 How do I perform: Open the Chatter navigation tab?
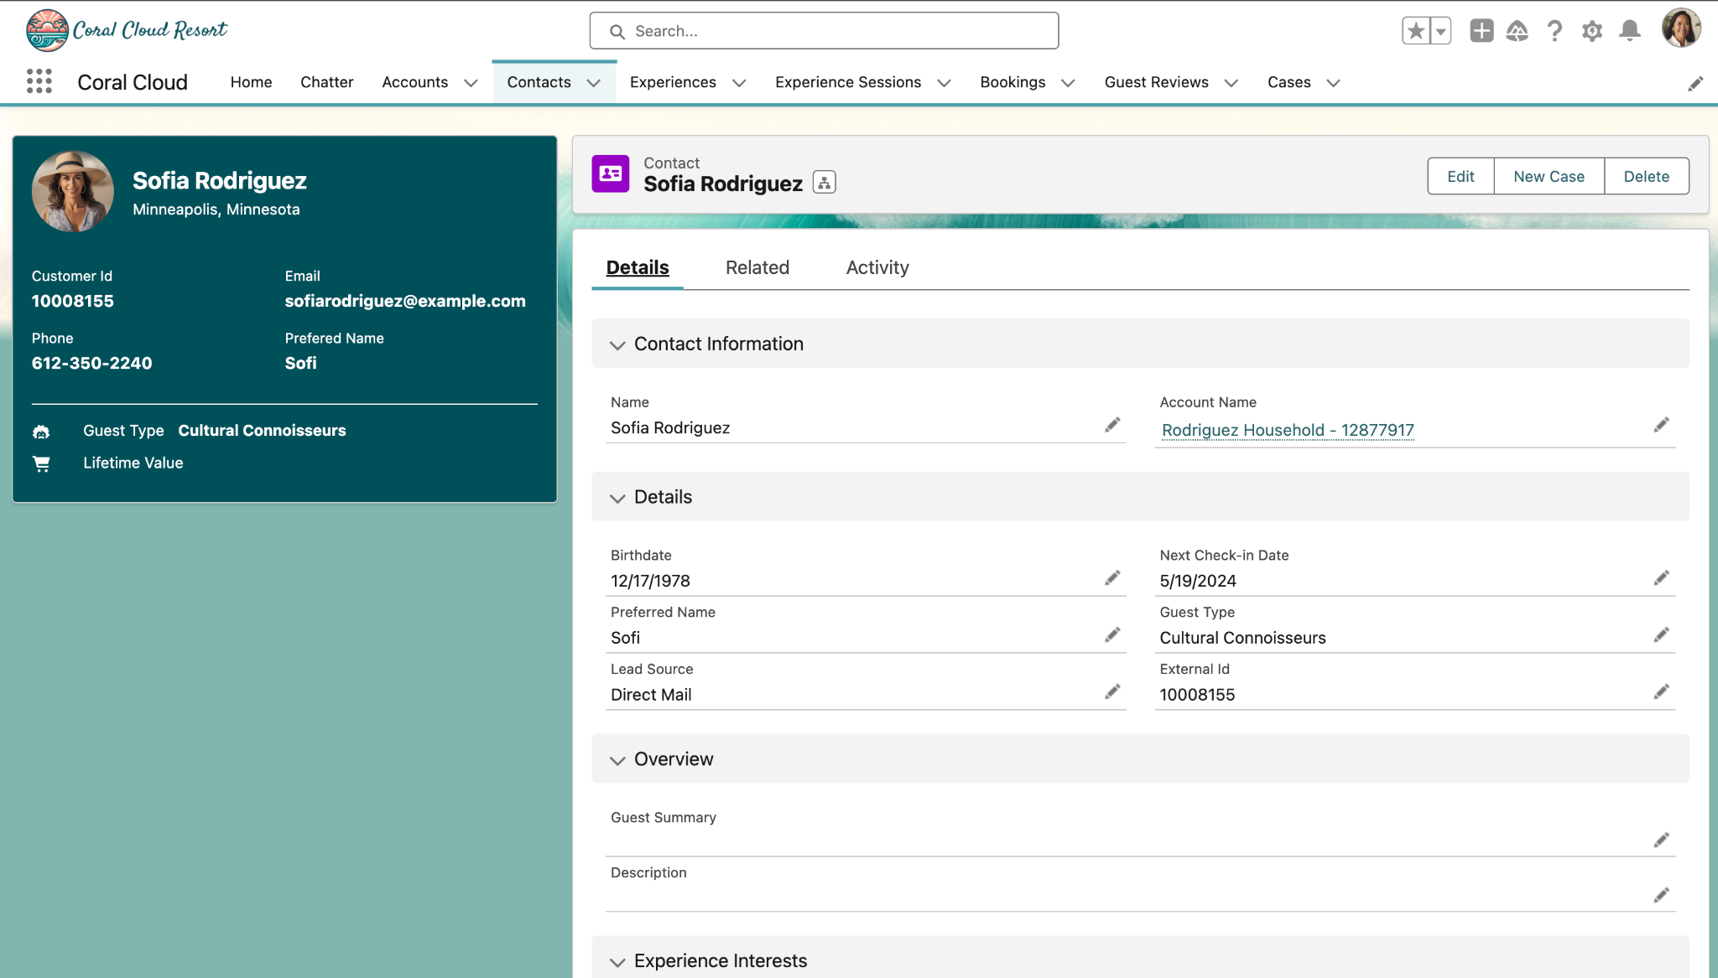(326, 82)
